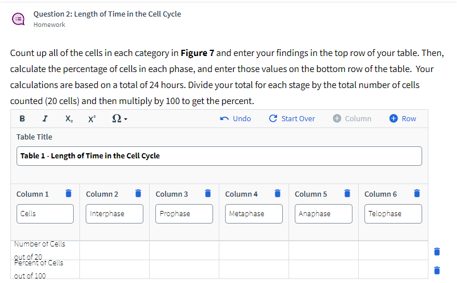This screenshot has height=283, width=457.
Task: Add a new Row to table
Action: (403, 119)
